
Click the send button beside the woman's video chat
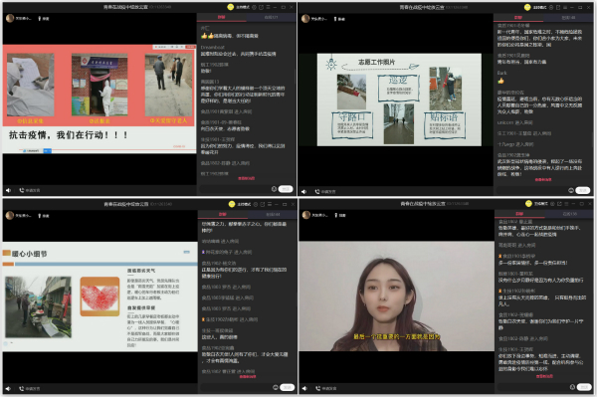pos(583,387)
